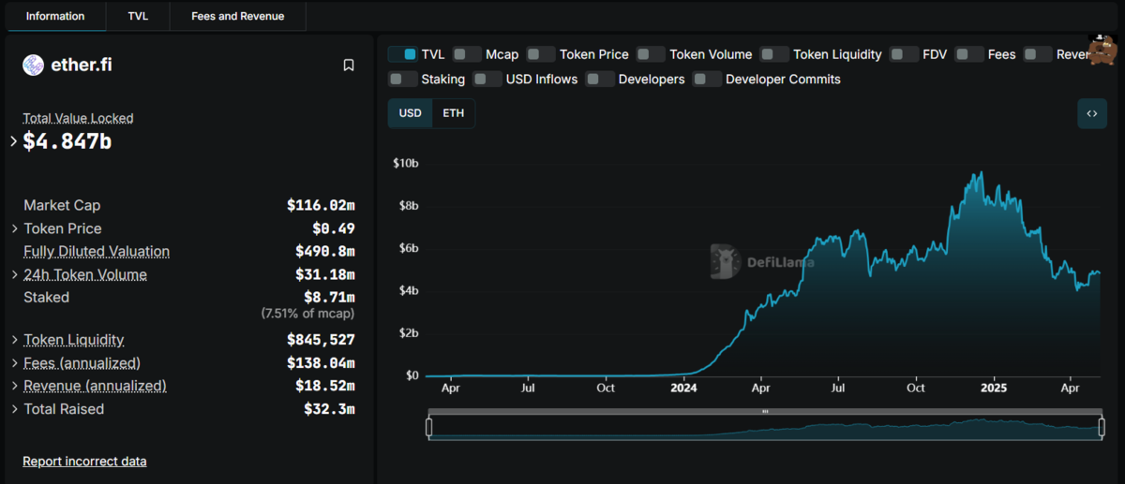Click the ether.fi protocol logo
The image size is (1125, 484).
(x=34, y=65)
